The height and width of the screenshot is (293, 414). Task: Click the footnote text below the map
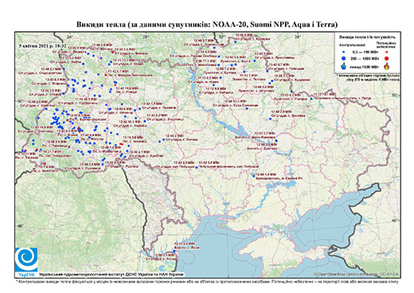click(207, 281)
